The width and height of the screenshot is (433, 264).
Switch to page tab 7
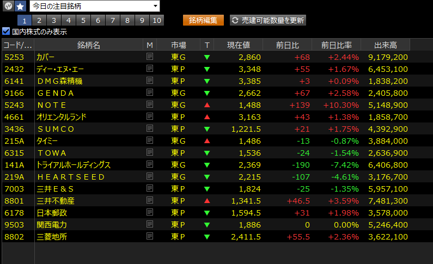pyautogui.click(x=113, y=21)
